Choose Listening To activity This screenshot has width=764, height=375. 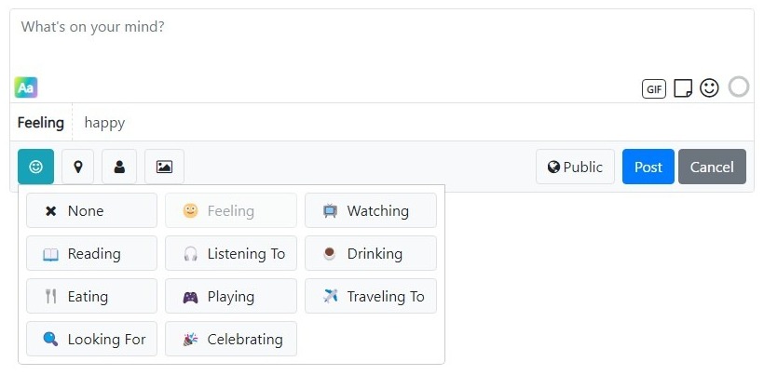pyautogui.click(x=231, y=253)
